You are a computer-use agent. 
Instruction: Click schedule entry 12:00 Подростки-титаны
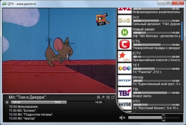coord(31,114)
